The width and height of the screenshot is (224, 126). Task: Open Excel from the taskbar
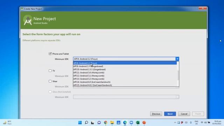(138, 122)
